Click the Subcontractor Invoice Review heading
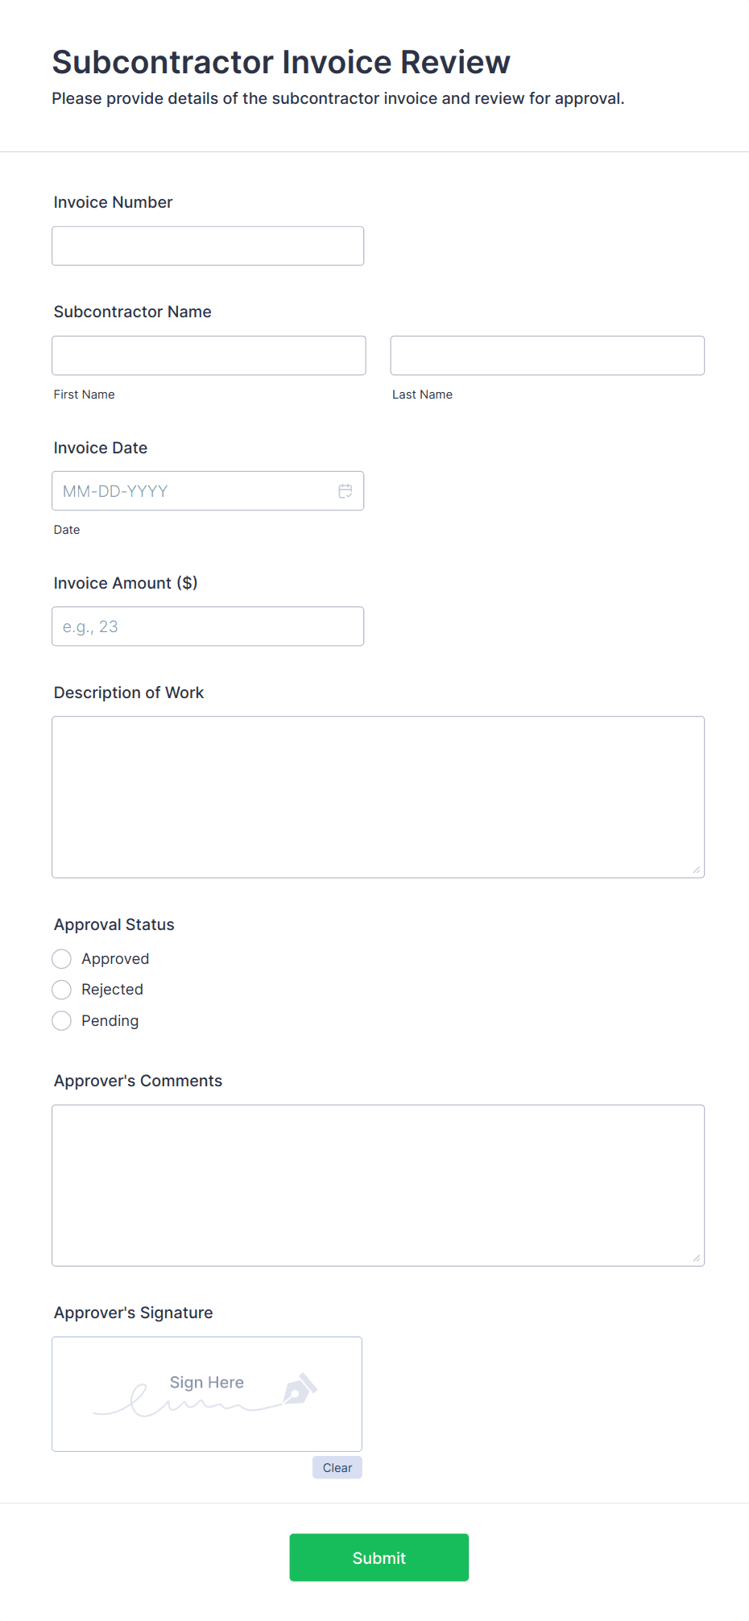The height and width of the screenshot is (1621, 749). 280,61
